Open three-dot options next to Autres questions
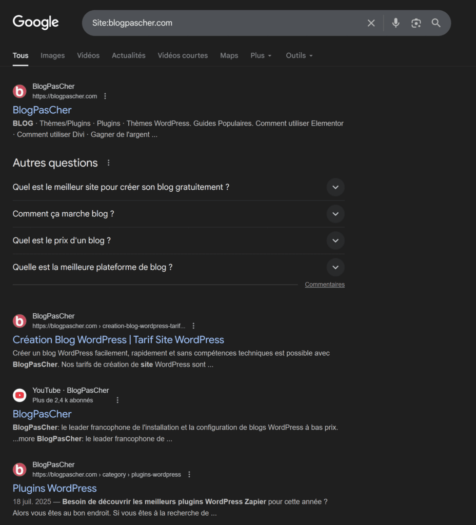 click(108, 163)
